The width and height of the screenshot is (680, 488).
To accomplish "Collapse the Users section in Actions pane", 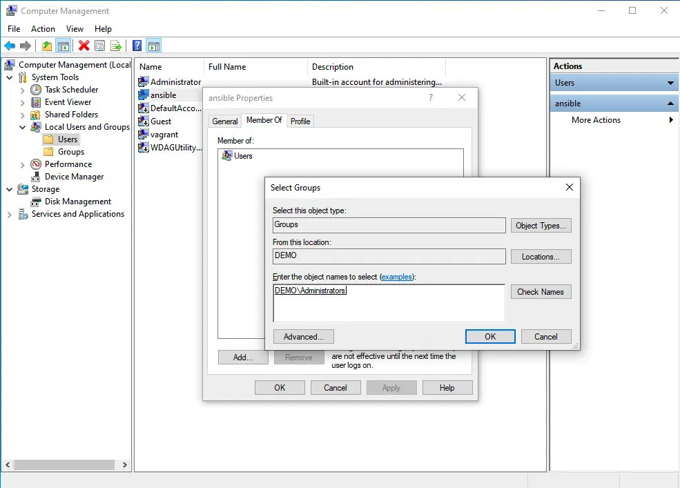I will point(670,83).
